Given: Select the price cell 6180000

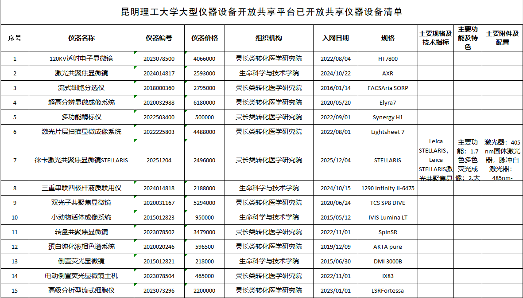Looking at the screenshot, I should click(x=204, y=102).
